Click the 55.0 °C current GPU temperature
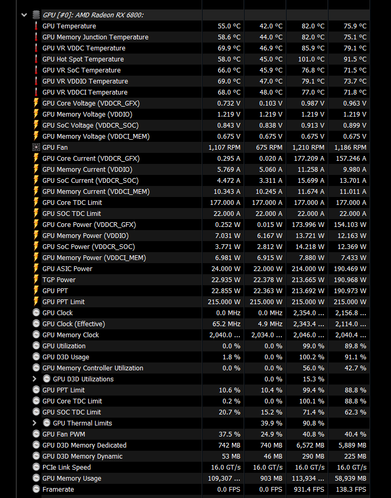This screenshot has width=391, height=498. [x=229, y=26]
